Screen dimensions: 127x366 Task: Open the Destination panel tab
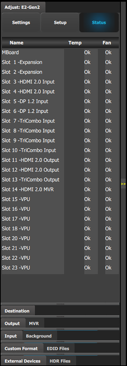pyautogui.click(x=17, y=311)
